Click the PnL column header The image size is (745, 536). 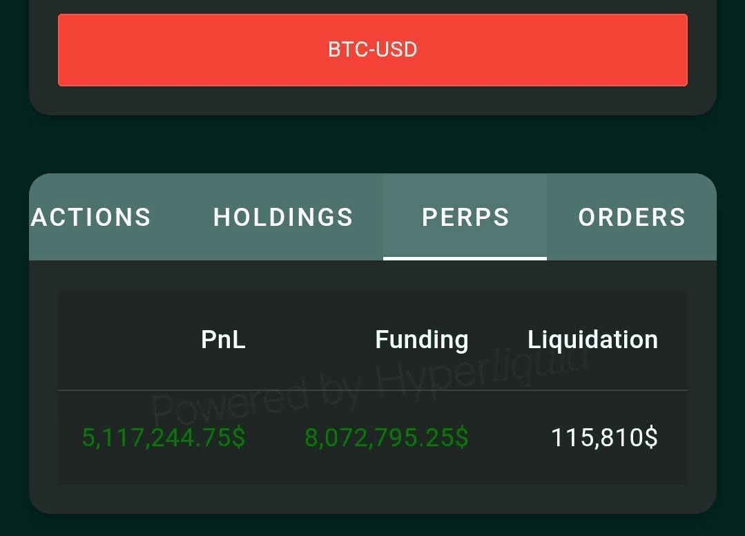pos(223,340)
